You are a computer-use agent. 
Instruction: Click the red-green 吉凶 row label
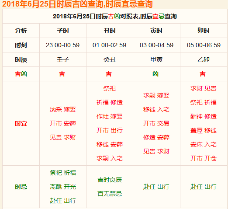[21, 74]
